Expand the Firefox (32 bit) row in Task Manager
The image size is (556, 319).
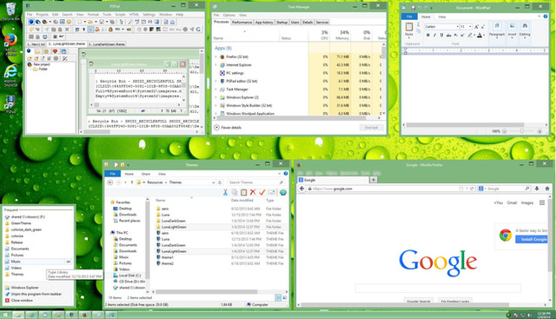click(216, 56)
